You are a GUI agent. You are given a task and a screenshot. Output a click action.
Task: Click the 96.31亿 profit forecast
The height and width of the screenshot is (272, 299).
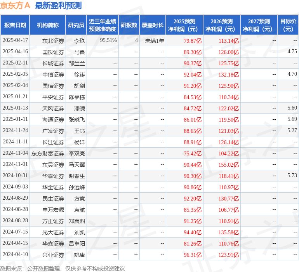193,255
